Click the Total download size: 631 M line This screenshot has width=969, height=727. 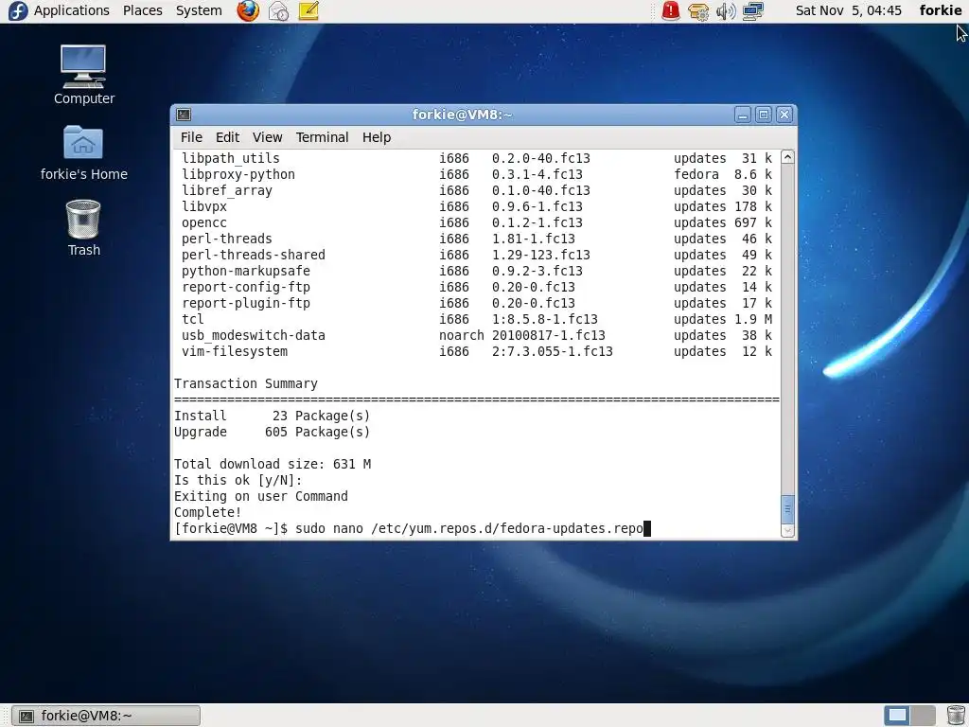click(272, 464)
